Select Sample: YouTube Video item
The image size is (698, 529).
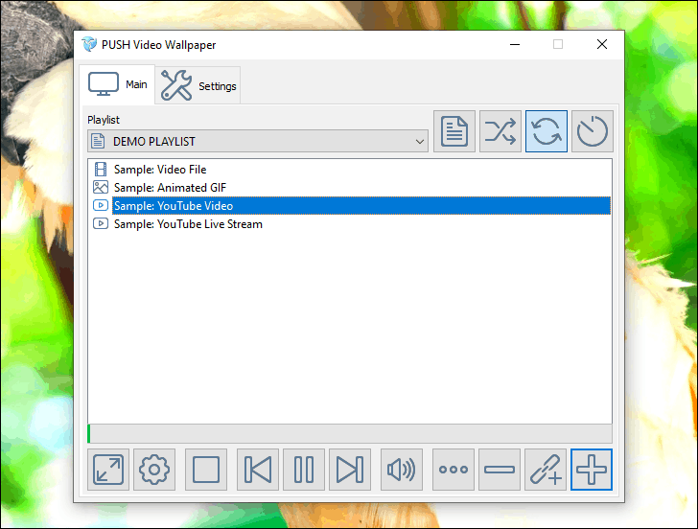click(361, 205)
